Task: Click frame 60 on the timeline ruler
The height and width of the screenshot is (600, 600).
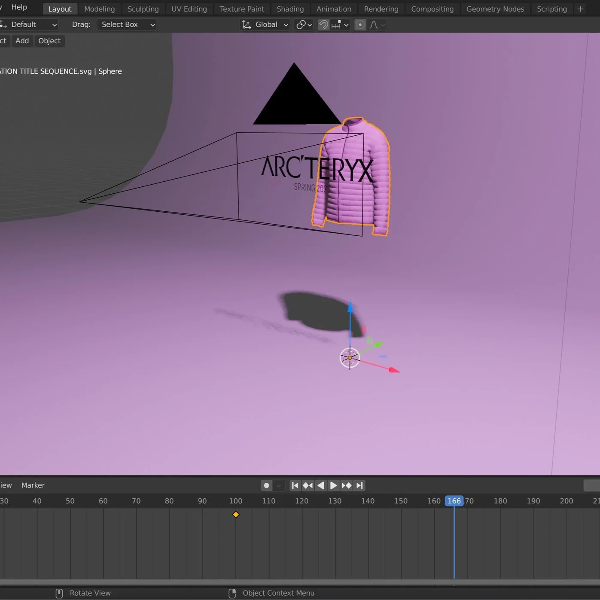Action: point(103,501)
